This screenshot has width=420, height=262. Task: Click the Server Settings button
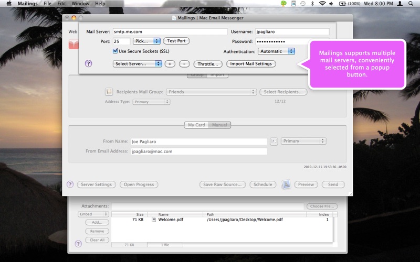tap(97, 184)
